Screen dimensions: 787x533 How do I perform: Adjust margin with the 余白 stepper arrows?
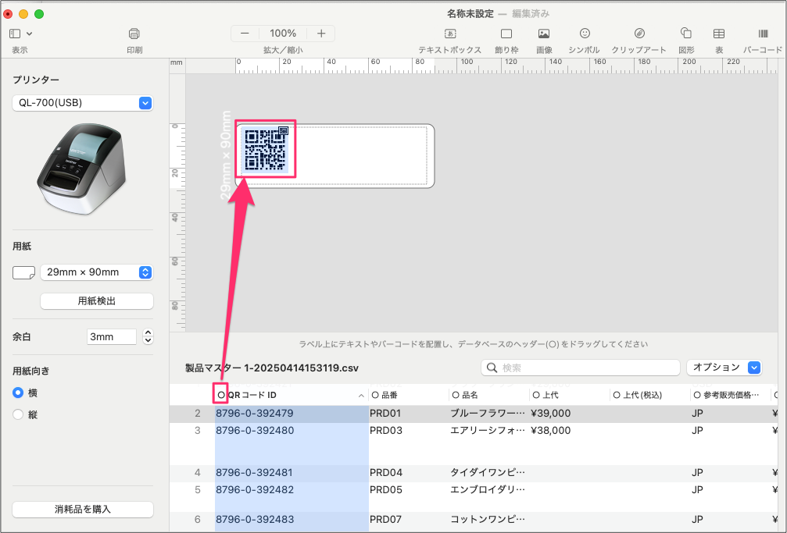[148, 336]
